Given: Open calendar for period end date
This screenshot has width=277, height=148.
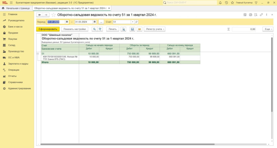Looking at the screenshot, I should tap(95, 22).
